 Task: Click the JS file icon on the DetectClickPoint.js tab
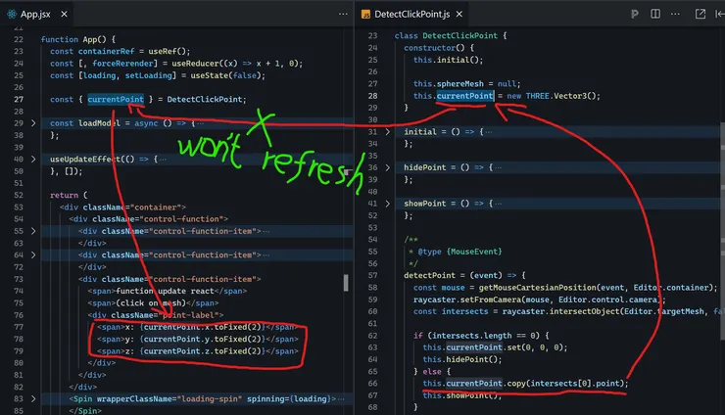coord(365,15)
